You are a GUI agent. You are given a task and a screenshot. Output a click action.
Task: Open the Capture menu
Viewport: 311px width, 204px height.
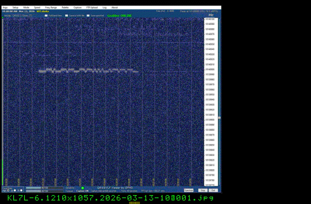(x=77, y=7)
